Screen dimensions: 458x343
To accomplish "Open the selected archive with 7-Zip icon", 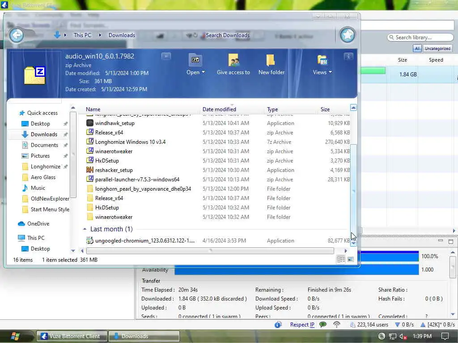I will [x=195, y=60].
